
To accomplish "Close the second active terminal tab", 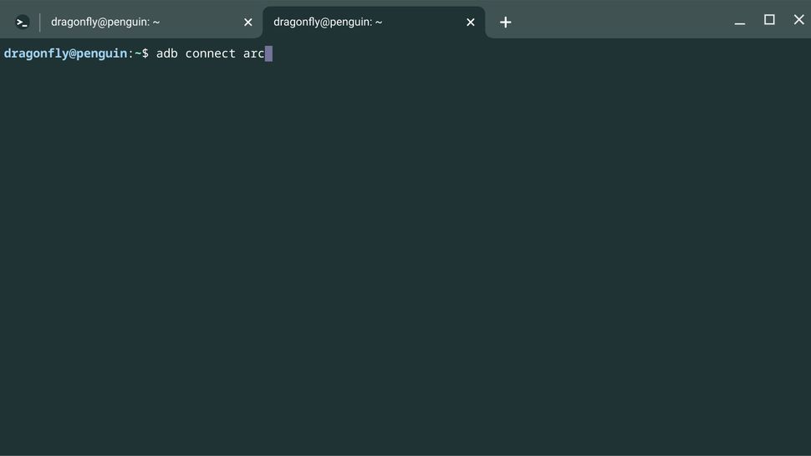I will coord(471,23).
